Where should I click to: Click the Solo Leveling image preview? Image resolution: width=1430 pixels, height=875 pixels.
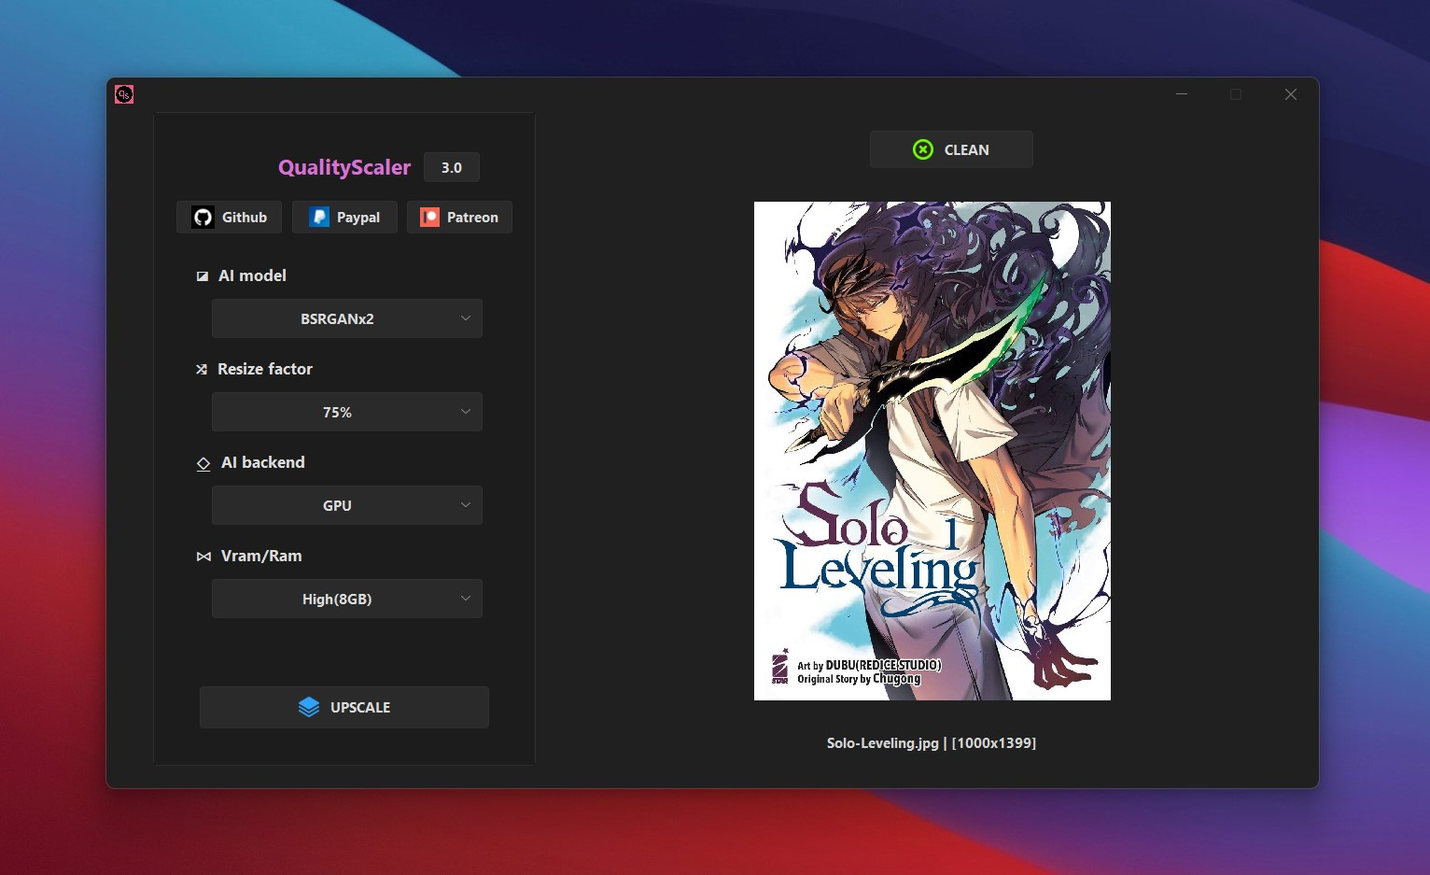(932, 451)
